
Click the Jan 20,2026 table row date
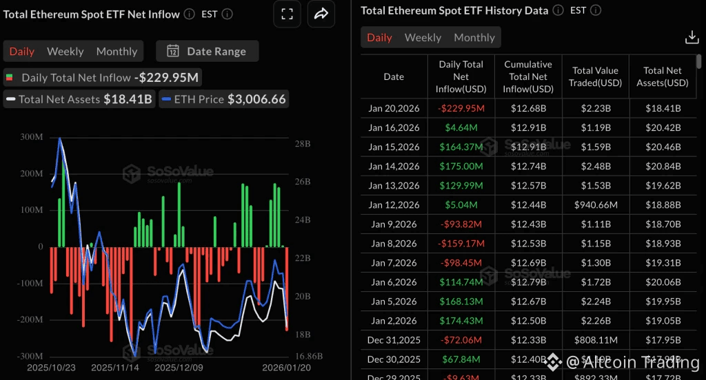point(394,108)
